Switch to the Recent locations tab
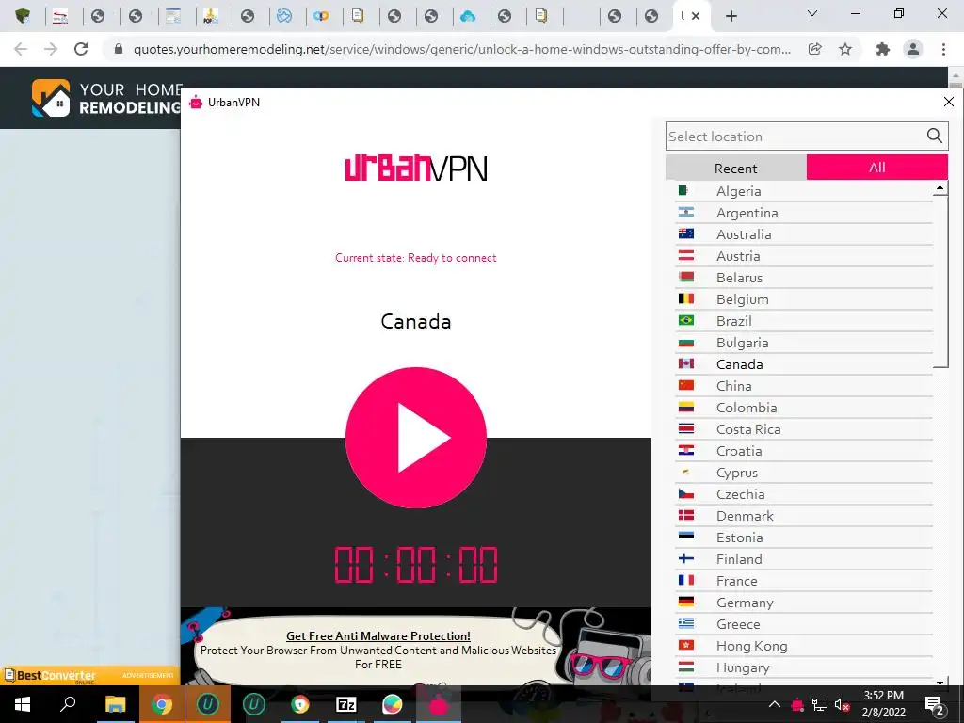 click(x=736, y=168)
